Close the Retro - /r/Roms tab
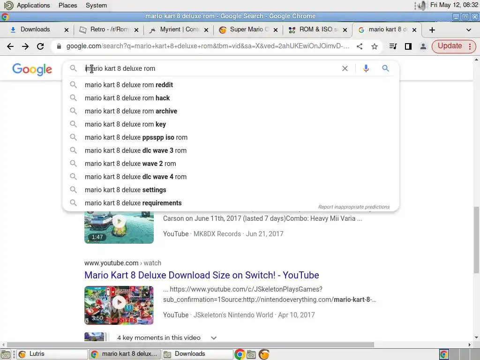 (136, 30)
